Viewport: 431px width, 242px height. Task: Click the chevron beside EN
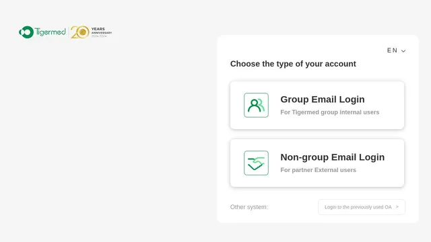tap(403, 51)
